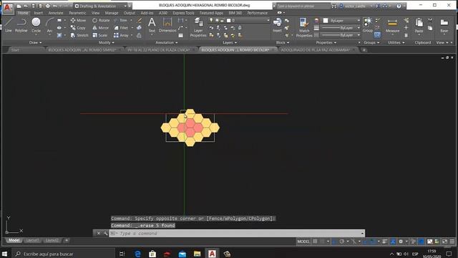Expand the Utilities panel
Viewport: 458px width, 258px height.
396,42
